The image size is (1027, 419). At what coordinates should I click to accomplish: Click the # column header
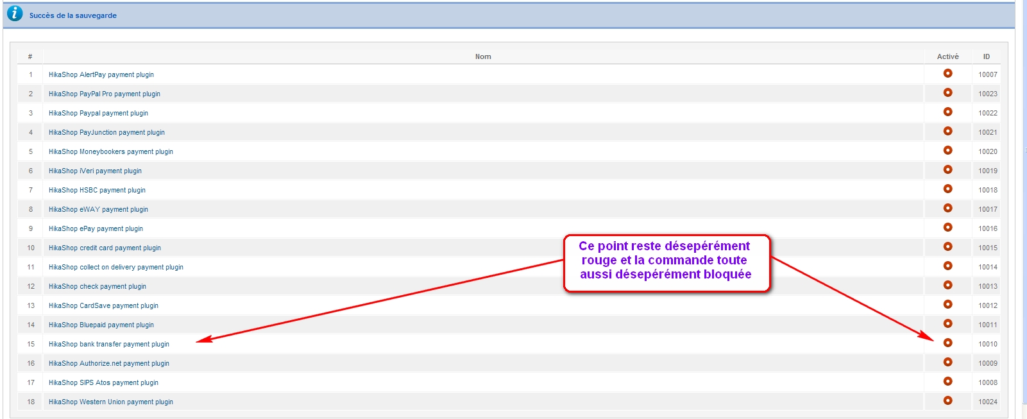tap(30, 56)
